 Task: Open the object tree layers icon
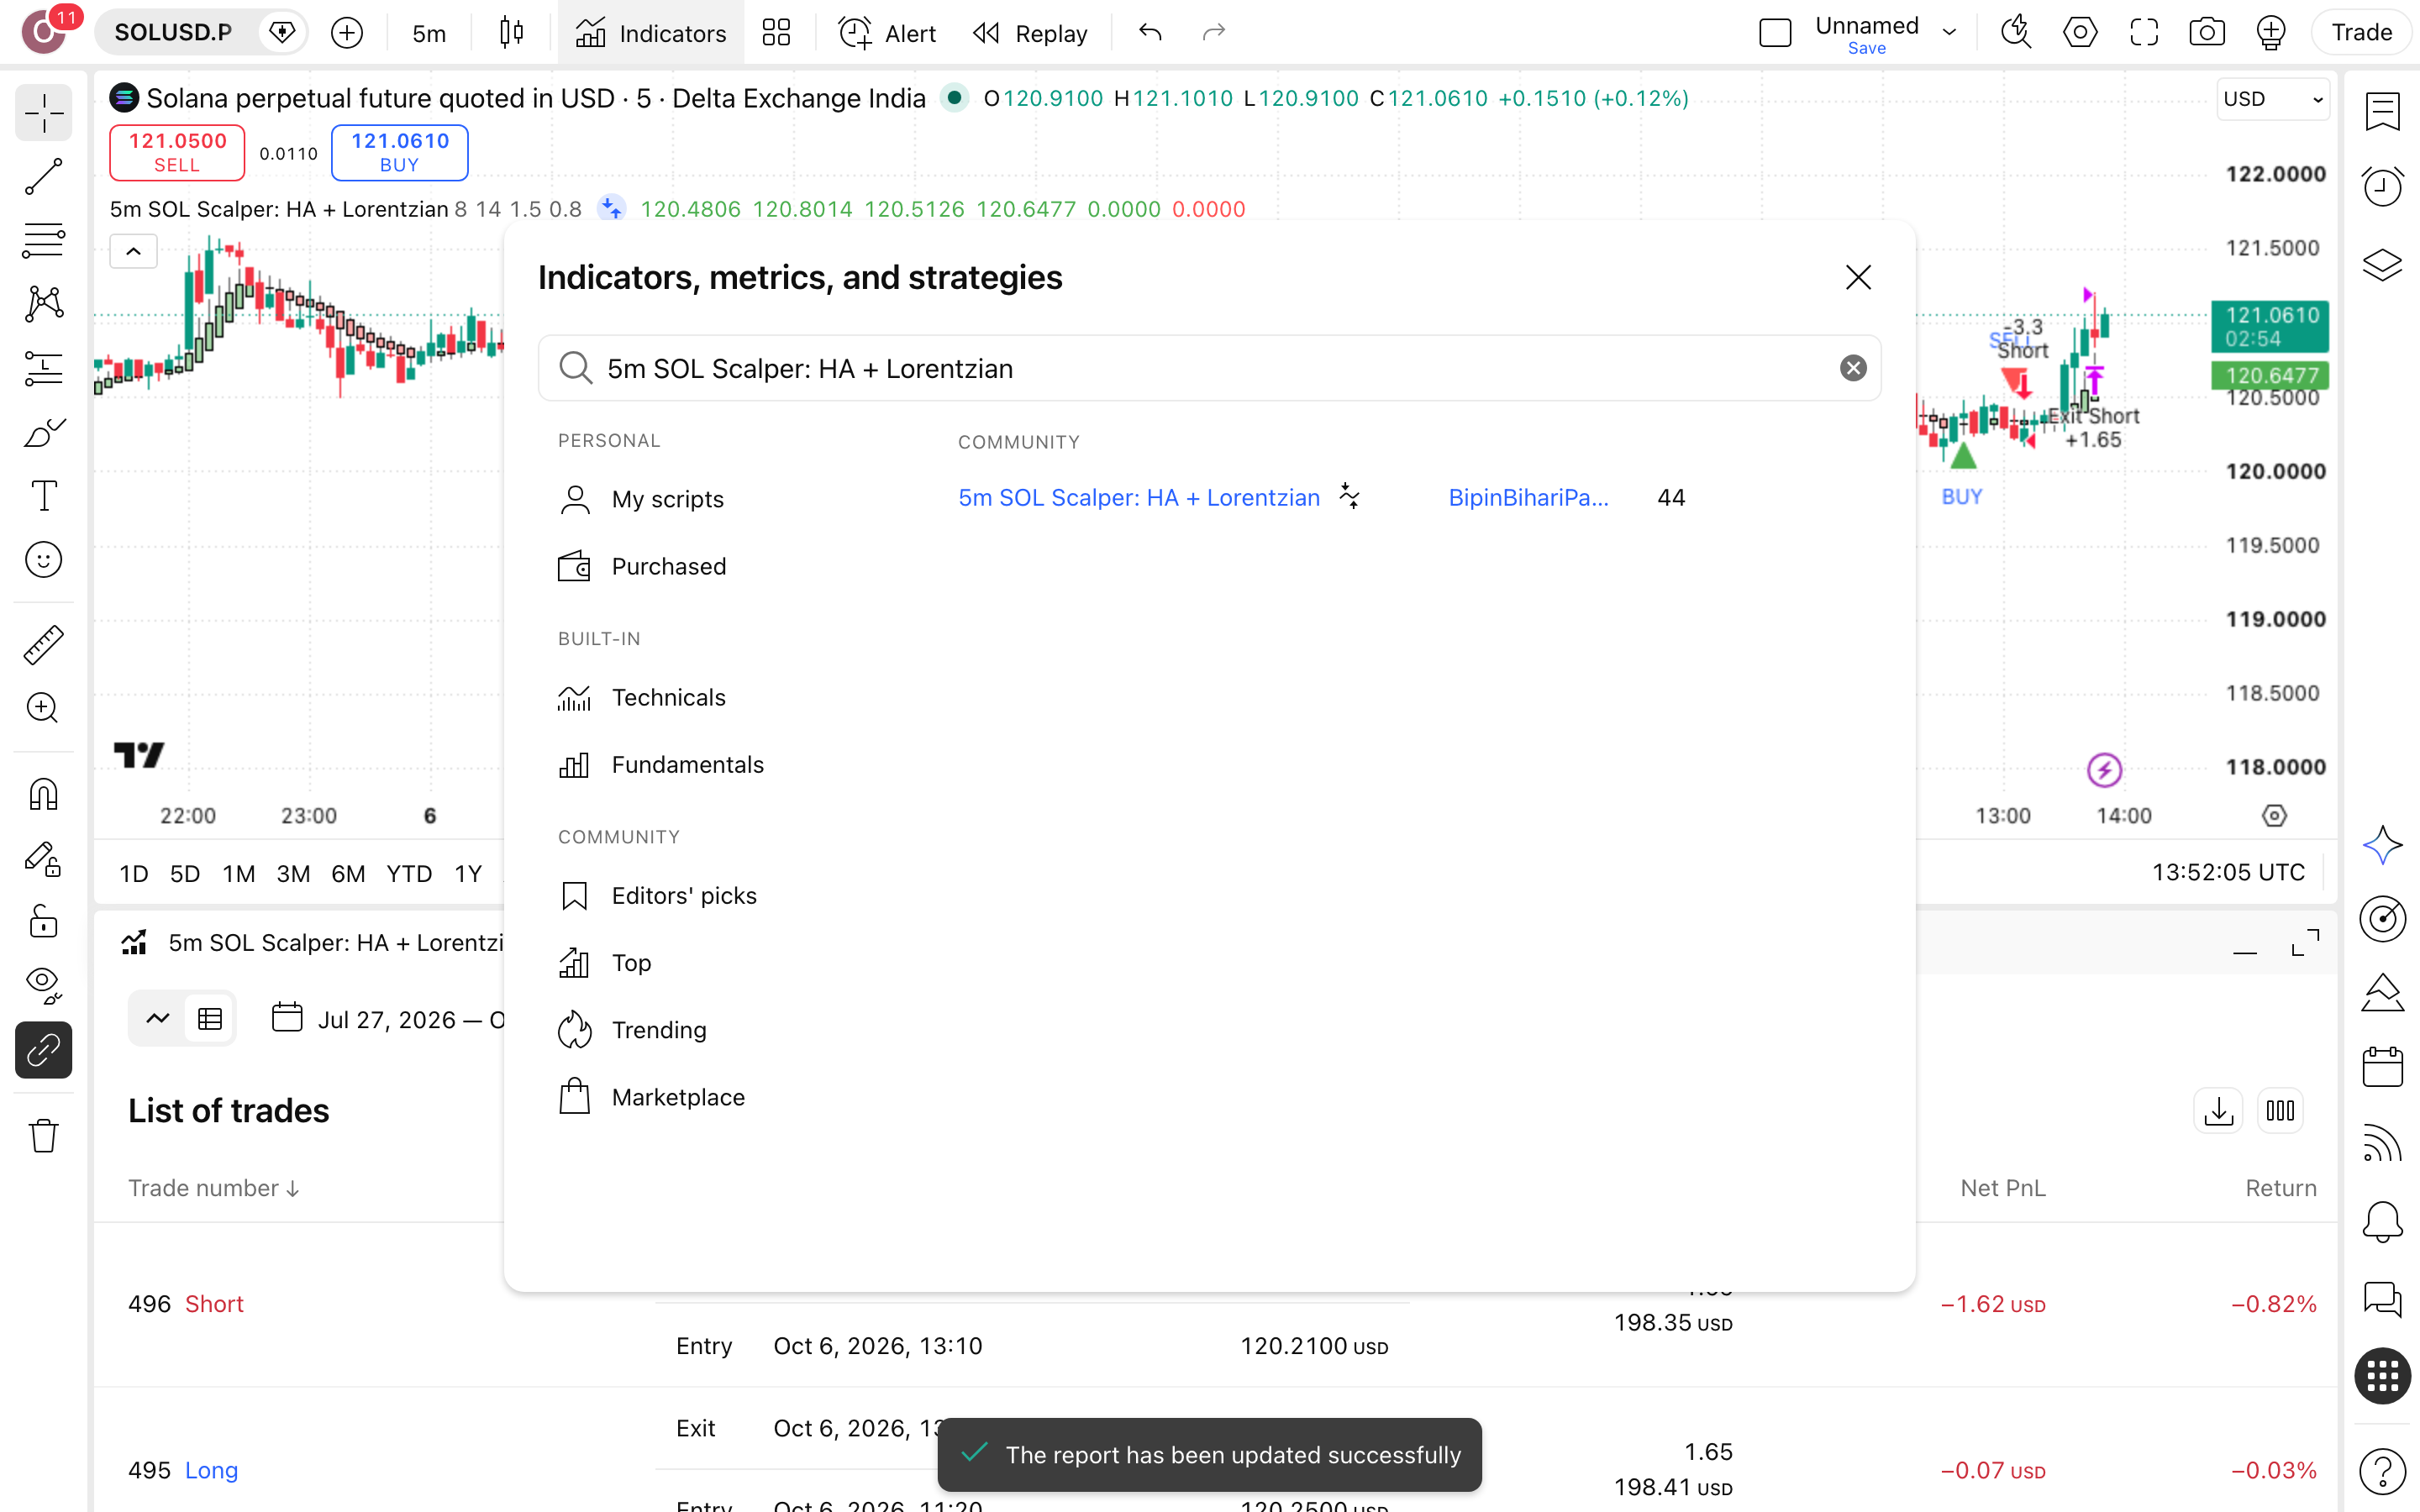pos(2382,264)
